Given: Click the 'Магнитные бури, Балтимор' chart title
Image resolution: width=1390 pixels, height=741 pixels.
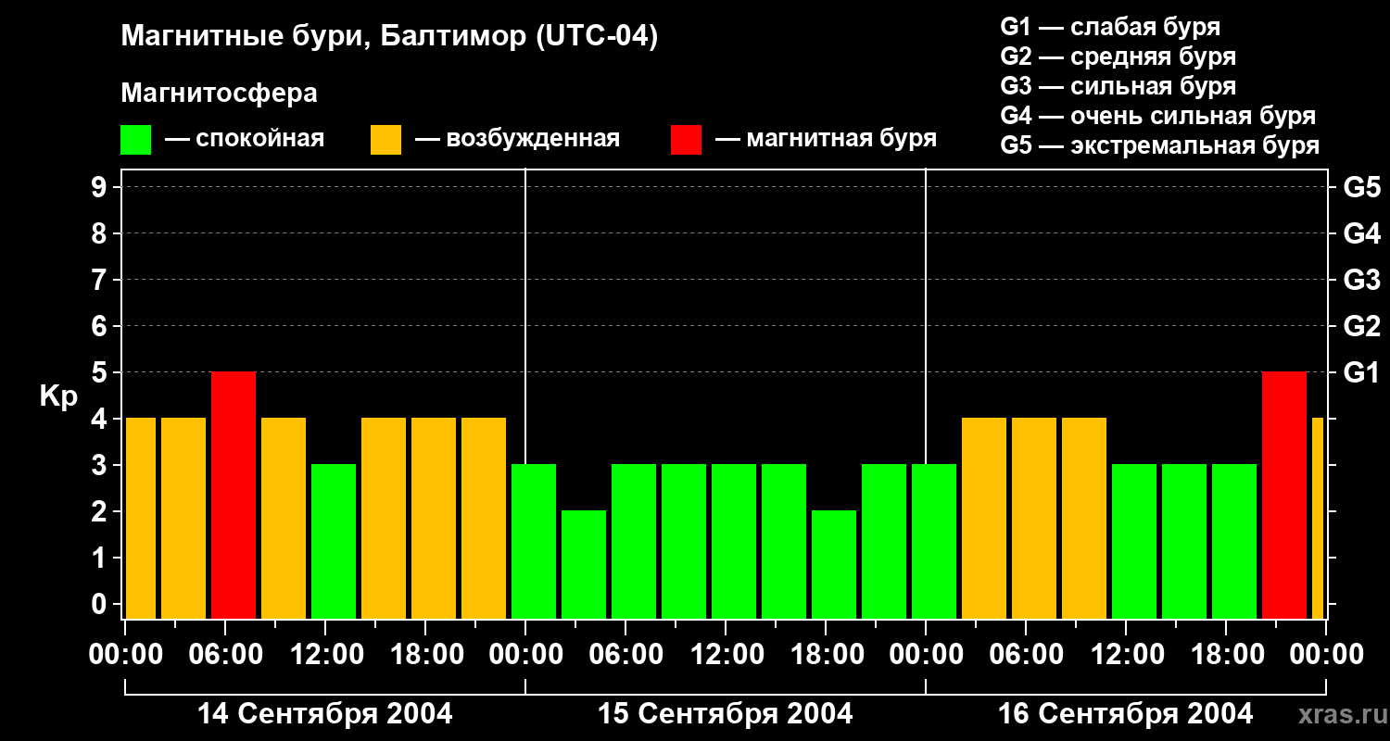Looking at the screenshot, I should (x=389, y=37).
